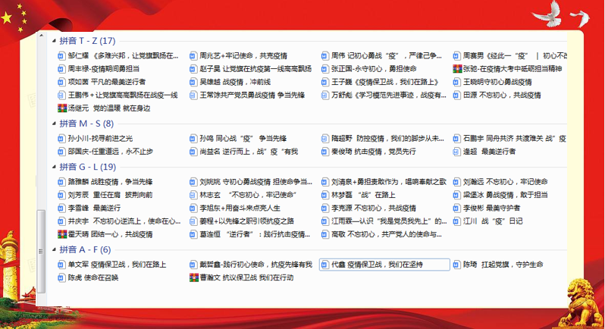
Task: Click the document icon for 邹仁耀 file
Action: (x=62, y=56)
